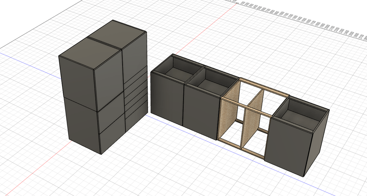Click the 2000 mark on the ruler
The height and width of the screenshot is (196, 367).
(x=328, y=26)
